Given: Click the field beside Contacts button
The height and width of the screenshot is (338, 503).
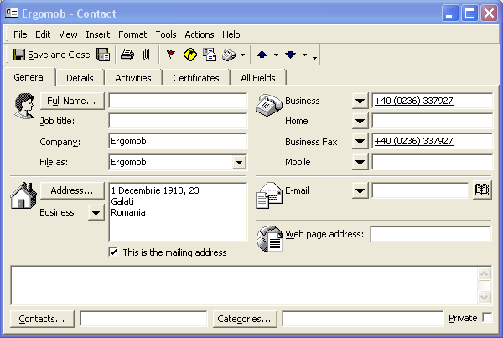Looking at the screenshot, I should [143, 319].
